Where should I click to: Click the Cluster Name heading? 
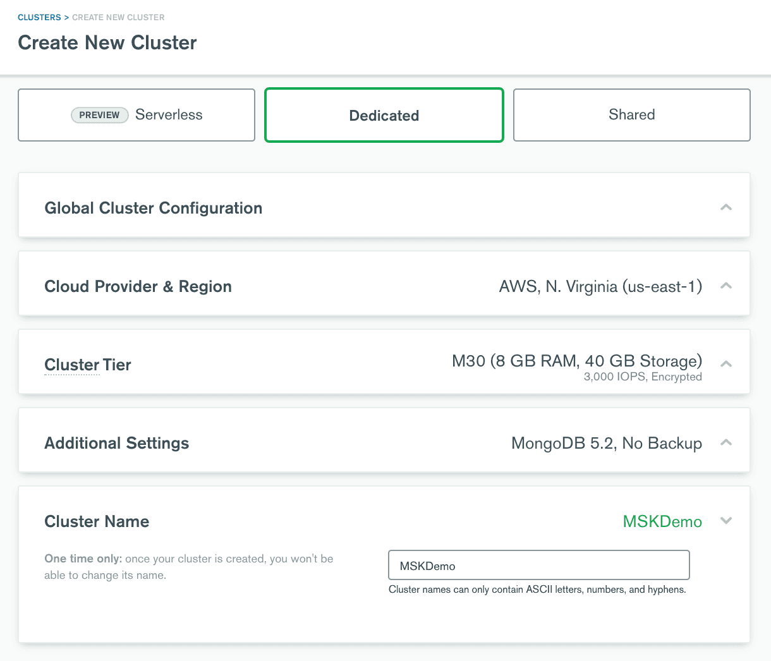tap(97, 522)
